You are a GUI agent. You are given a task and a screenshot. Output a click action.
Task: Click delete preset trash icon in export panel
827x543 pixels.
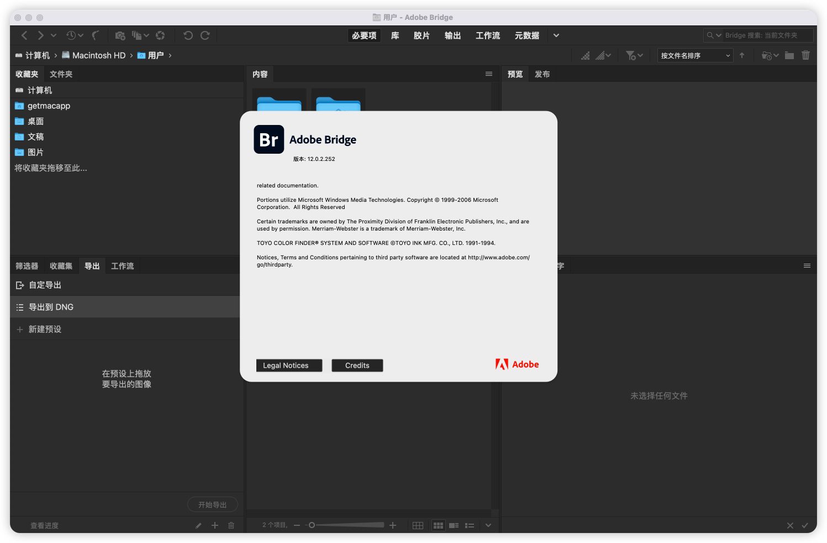pos(231,525)
